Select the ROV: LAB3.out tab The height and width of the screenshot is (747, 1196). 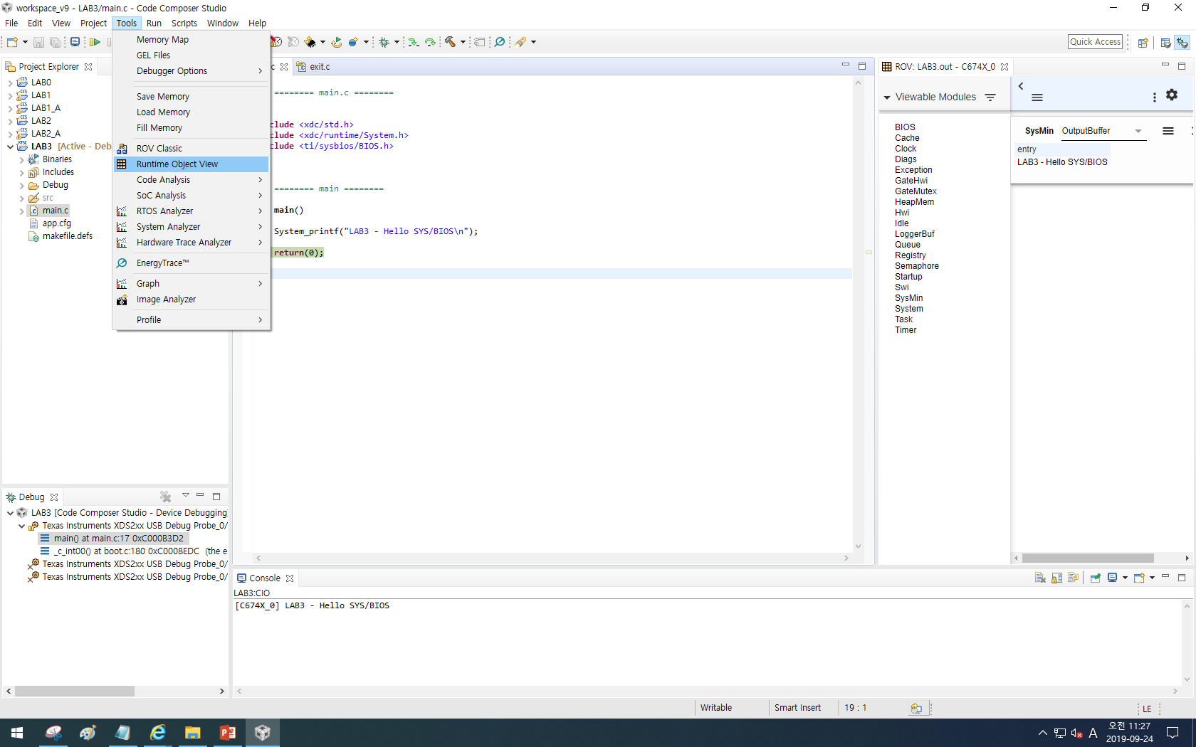coord(945,67)
